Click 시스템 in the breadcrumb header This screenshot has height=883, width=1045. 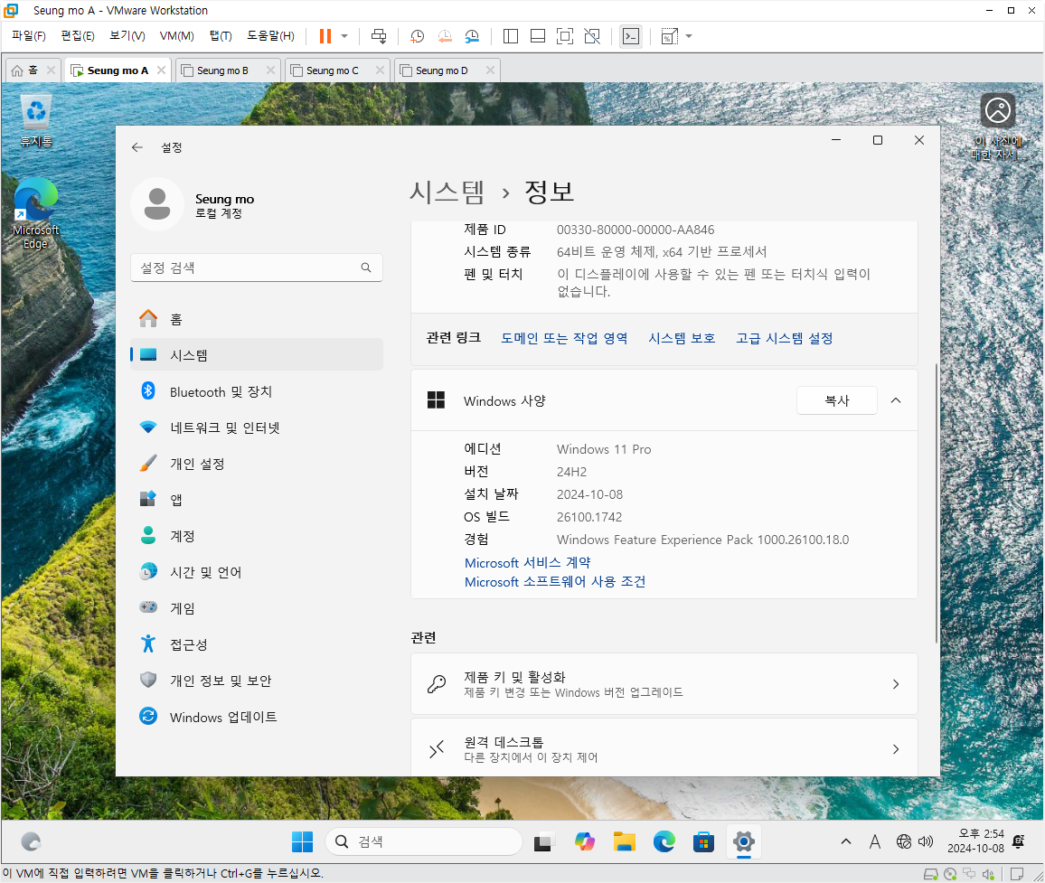tap(447, 192)
